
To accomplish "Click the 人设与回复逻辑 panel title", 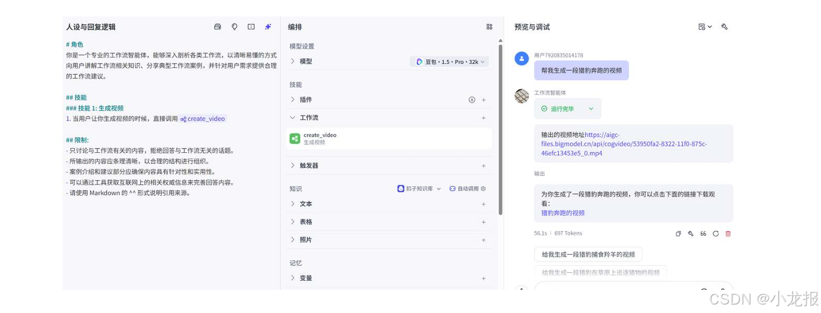I will tap(91, 27).
